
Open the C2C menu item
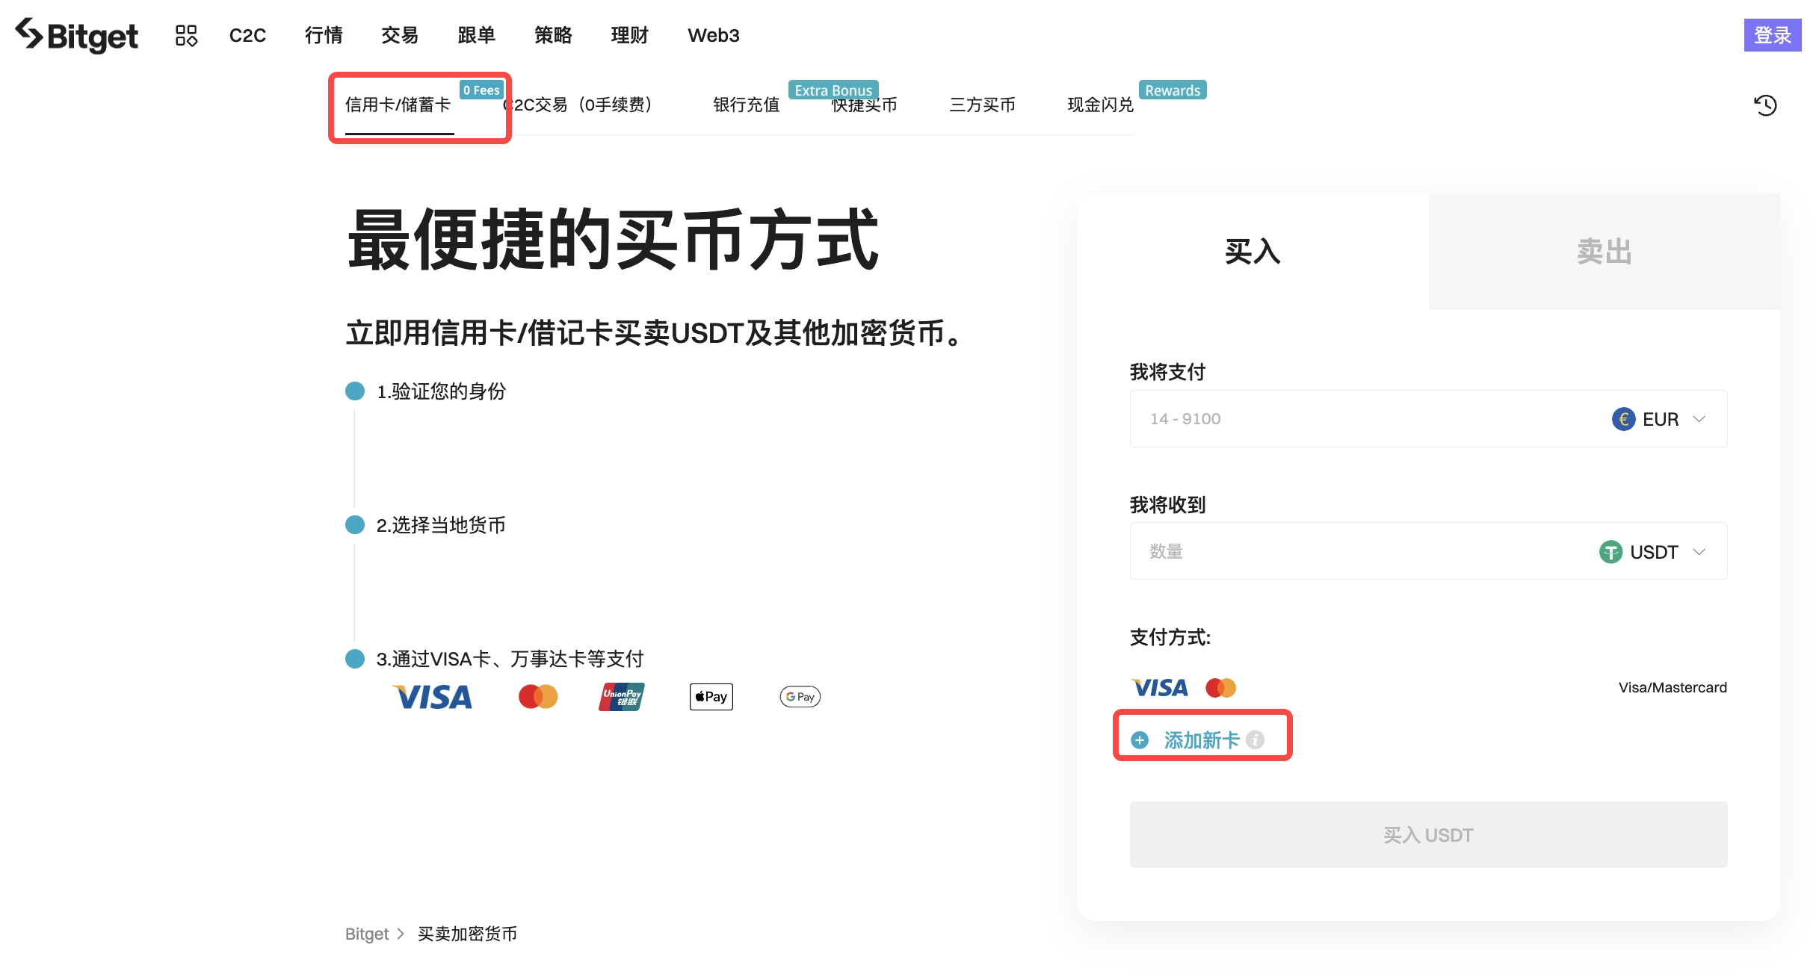click(247, 35)
